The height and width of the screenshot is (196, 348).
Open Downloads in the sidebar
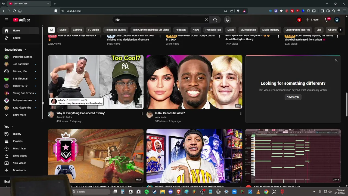pyautogui.click(x=21, y=170)
